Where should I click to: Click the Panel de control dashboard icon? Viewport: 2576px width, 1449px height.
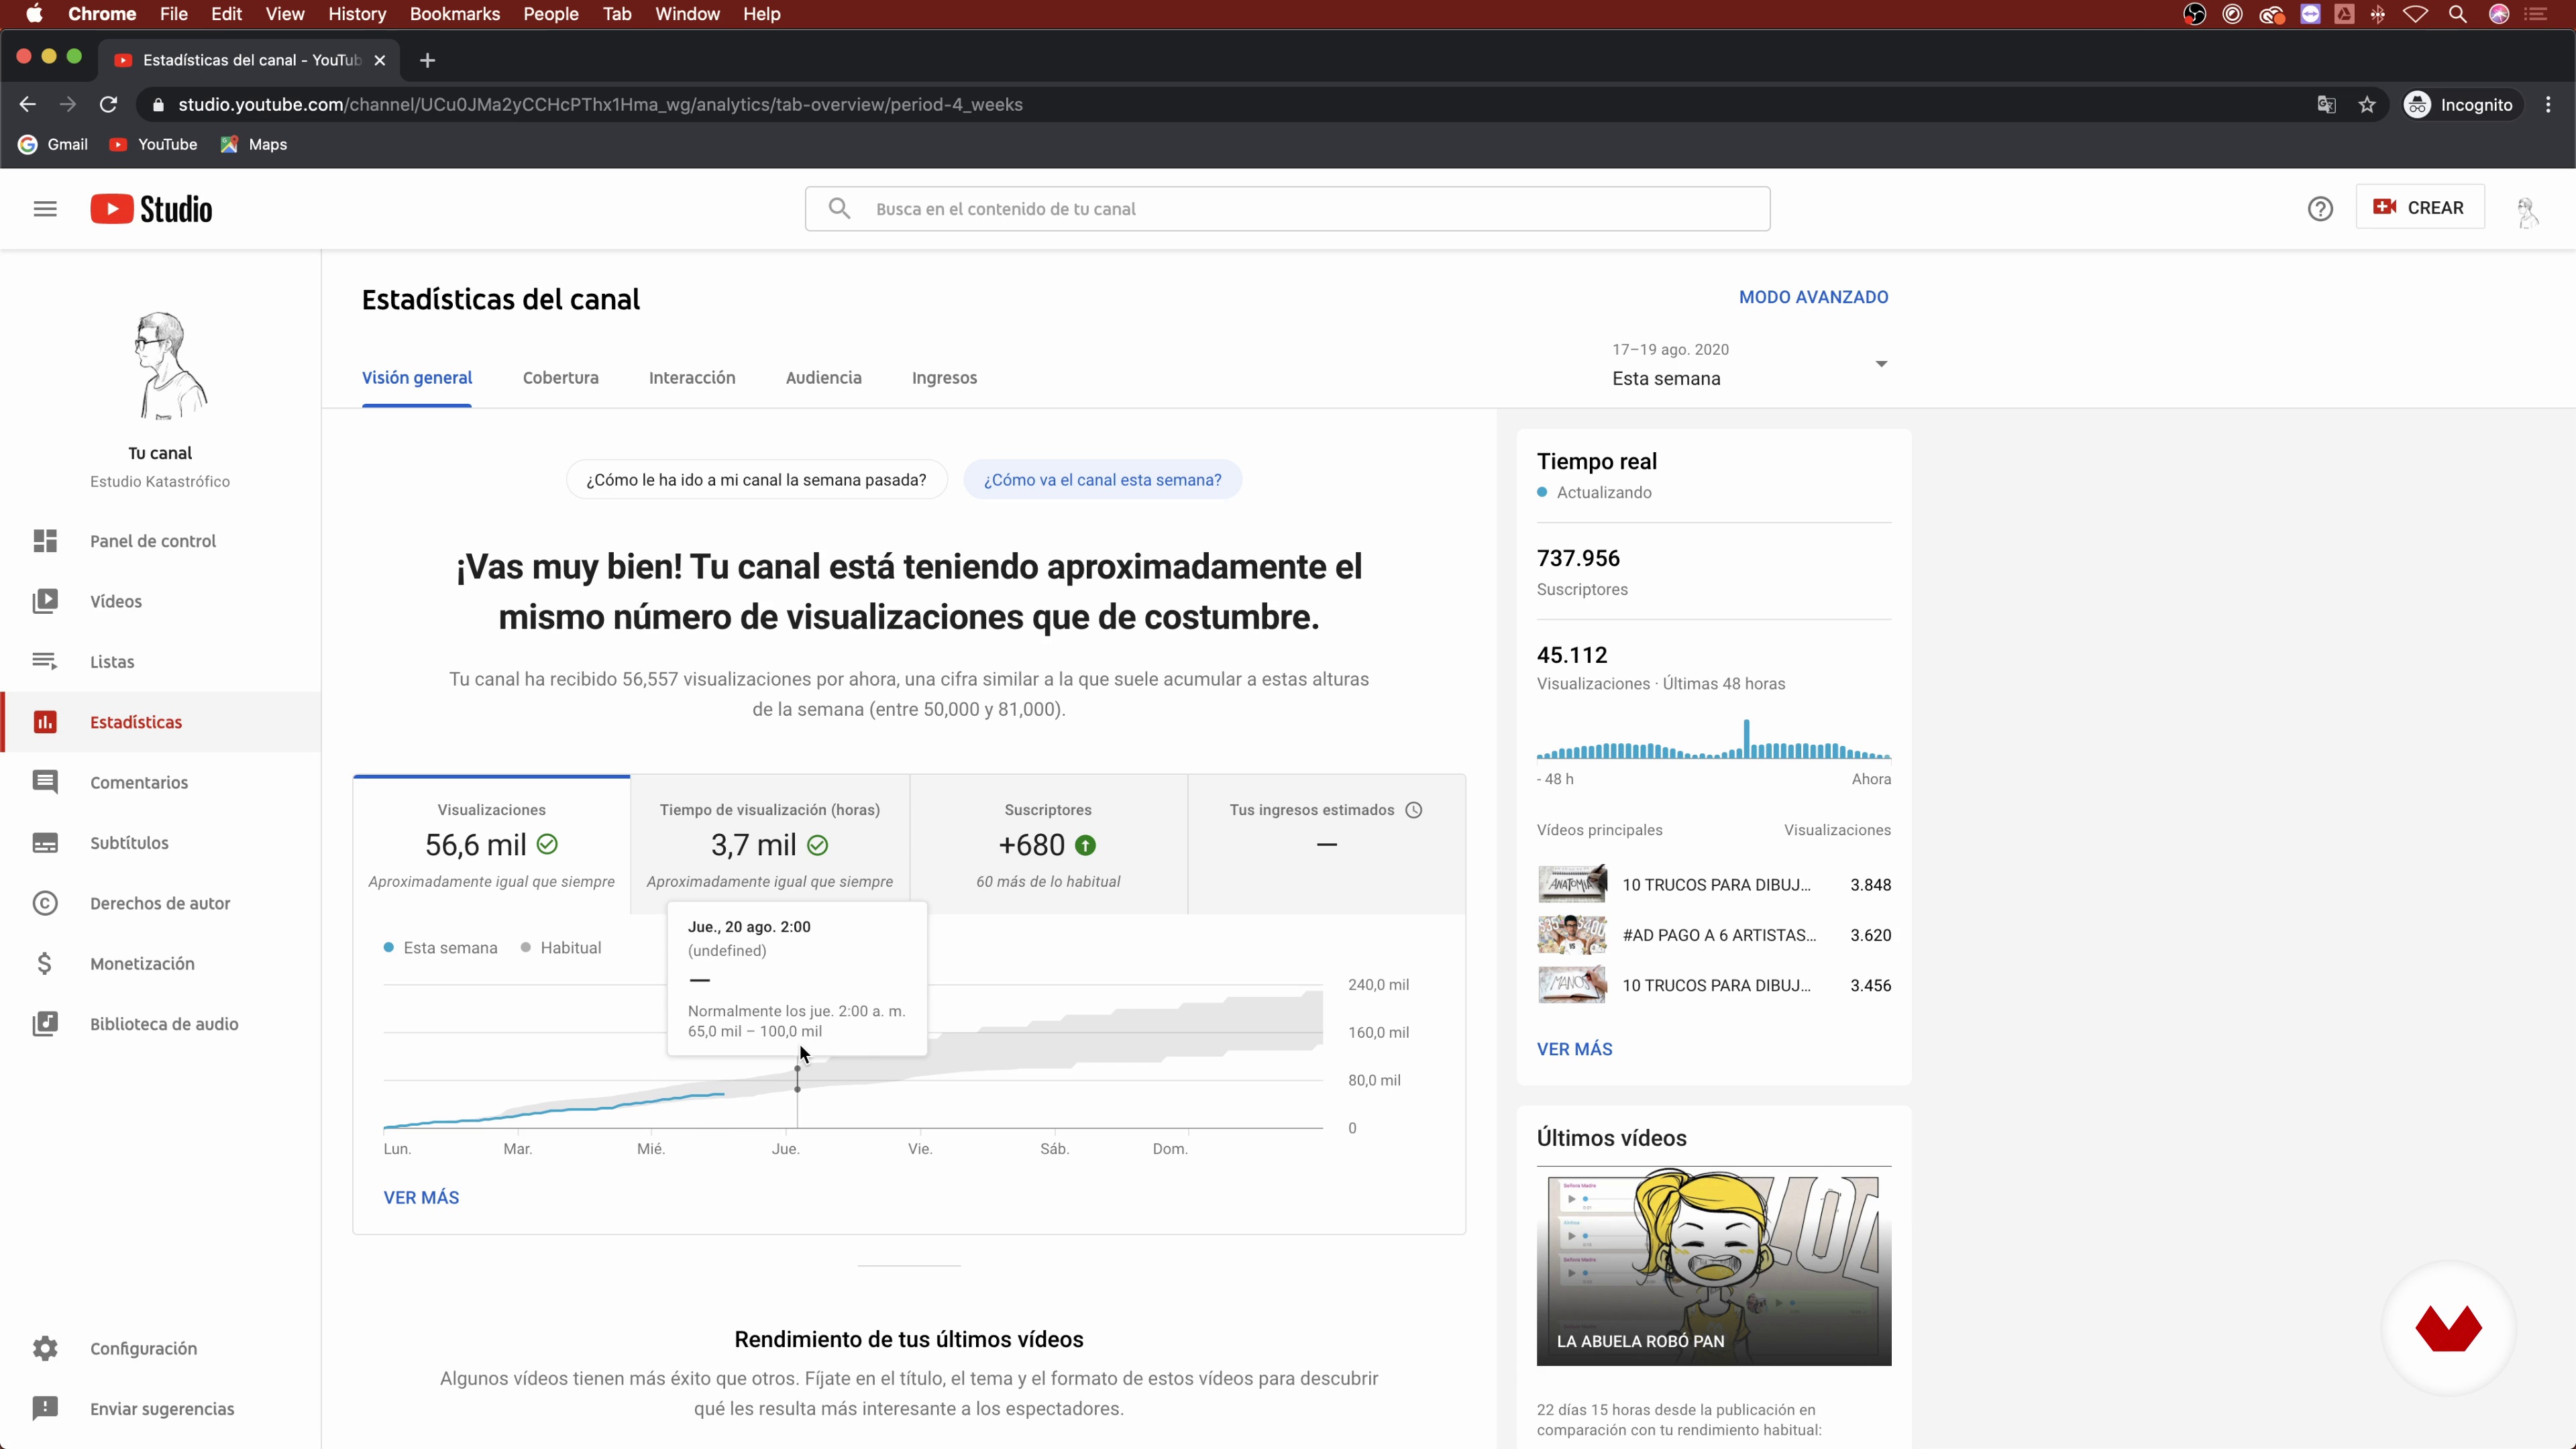[45, 541]
